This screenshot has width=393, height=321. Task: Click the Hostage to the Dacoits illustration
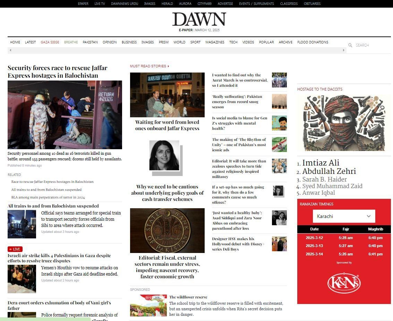[344, 123]
